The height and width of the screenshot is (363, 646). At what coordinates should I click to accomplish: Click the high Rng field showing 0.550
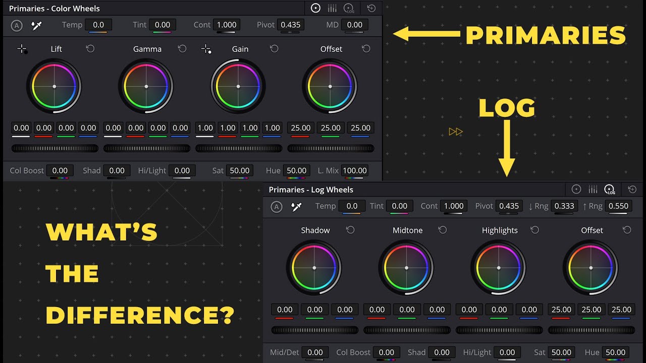click(619, 206)
